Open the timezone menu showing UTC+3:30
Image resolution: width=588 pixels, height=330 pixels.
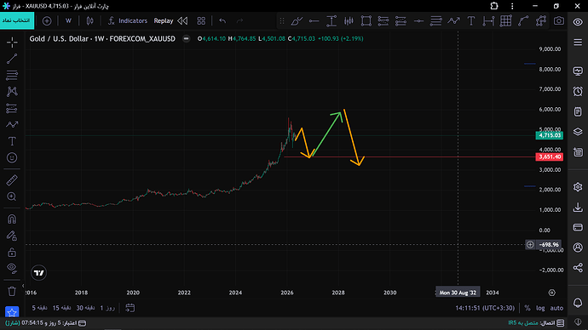tap(485, 308)
